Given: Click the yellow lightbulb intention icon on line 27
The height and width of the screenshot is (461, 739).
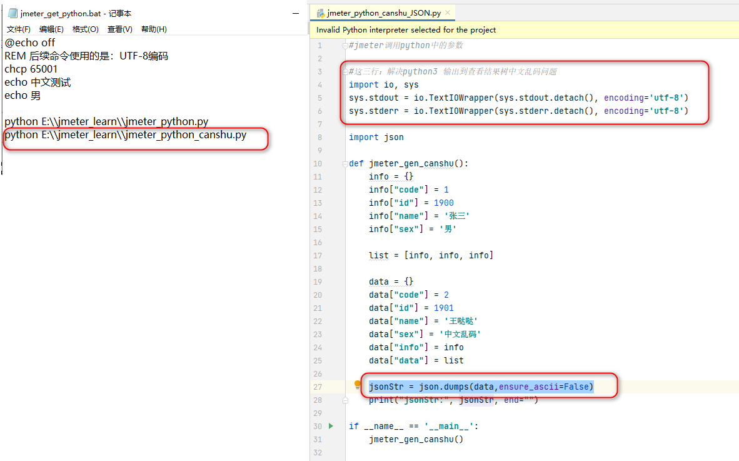Looking at the screenshot, I should (x=358, y=386).
